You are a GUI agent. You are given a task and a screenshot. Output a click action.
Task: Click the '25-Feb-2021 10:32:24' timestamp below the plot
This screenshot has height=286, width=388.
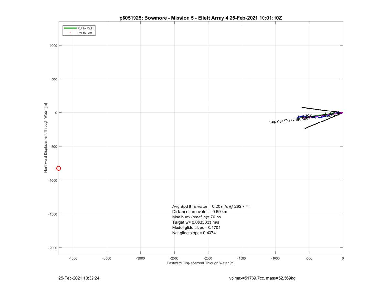pyautogui.click(x=79, y=278)
